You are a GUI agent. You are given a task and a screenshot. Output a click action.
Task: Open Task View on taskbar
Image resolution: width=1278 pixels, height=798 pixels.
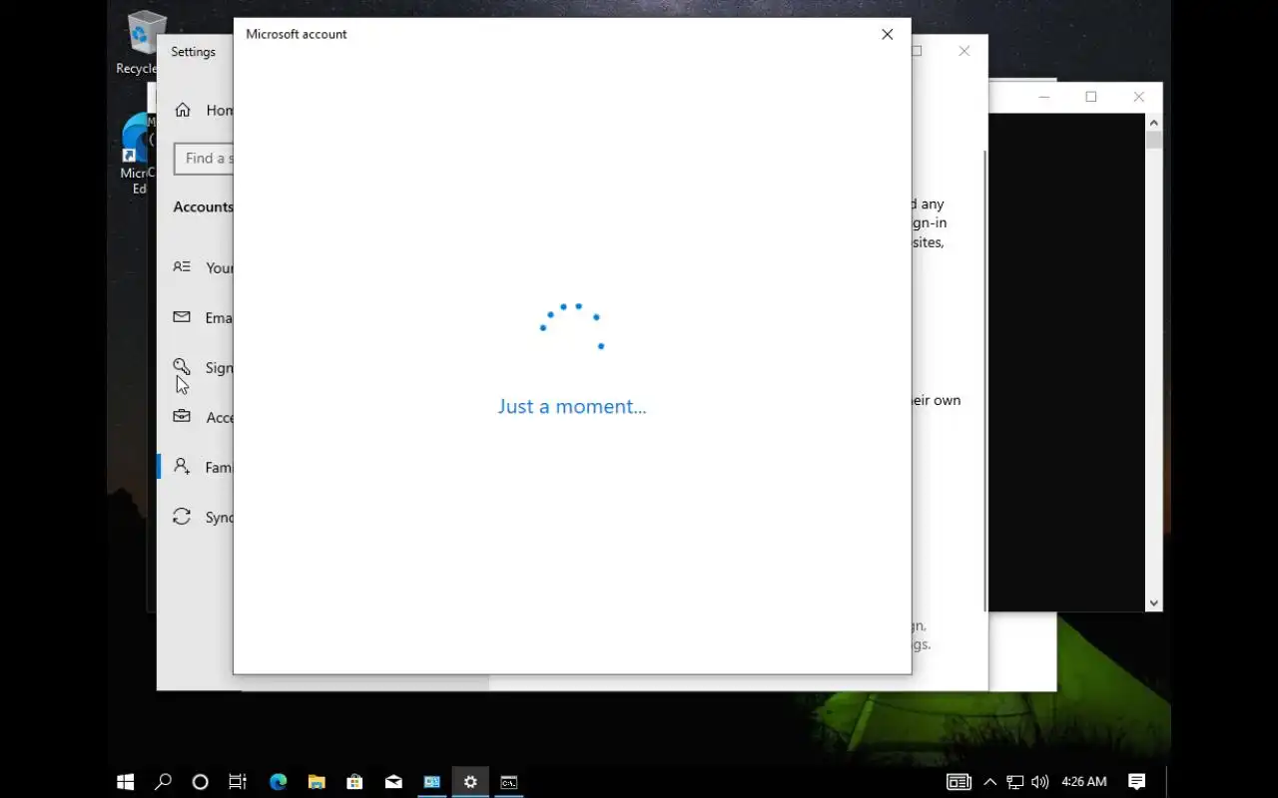click(x=238, y=782)
